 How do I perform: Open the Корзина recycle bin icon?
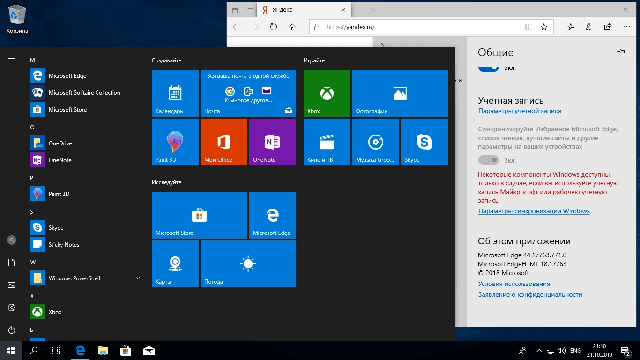[x=17, y=19]
